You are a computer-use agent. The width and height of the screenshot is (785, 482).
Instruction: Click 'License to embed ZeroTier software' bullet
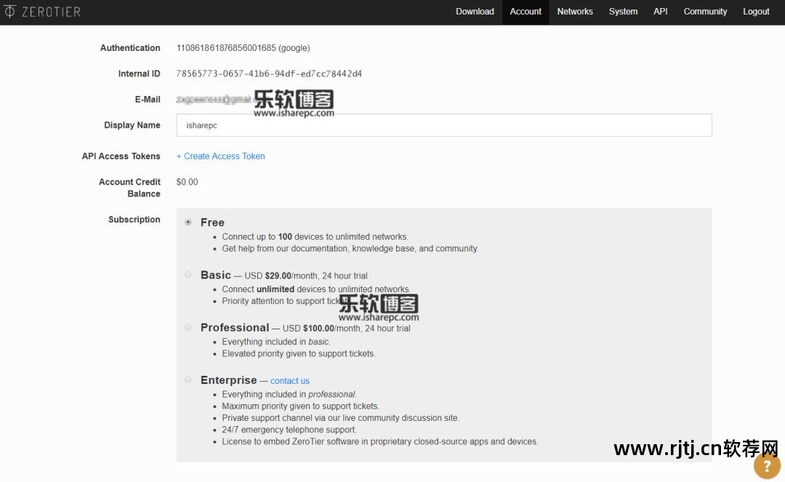point(380,442)
